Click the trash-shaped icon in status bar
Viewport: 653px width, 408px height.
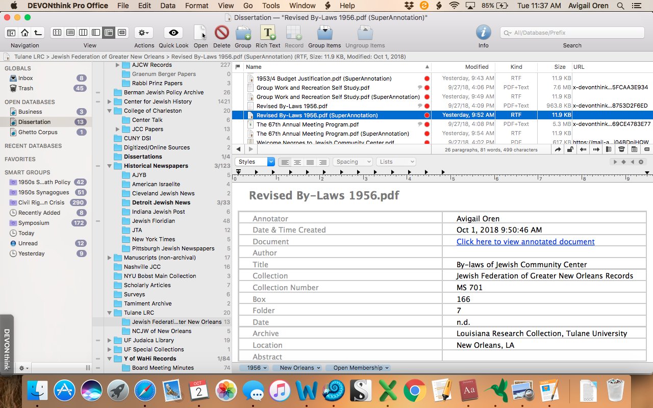tap(621, 149)
